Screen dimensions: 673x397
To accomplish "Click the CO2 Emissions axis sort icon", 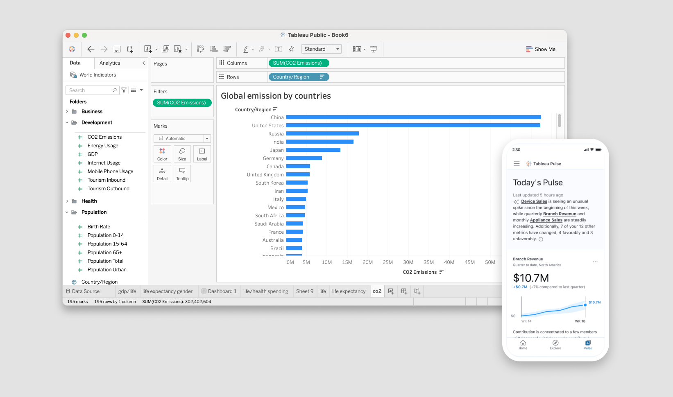I will (441, 272).
